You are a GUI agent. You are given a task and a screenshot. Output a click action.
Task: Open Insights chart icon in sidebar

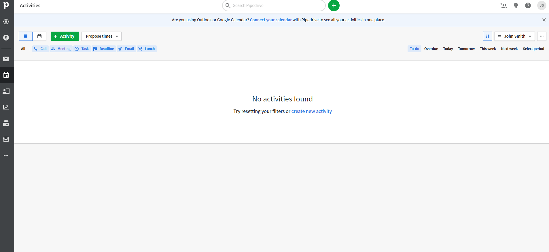pyautogui.click(x=6, y=107)
